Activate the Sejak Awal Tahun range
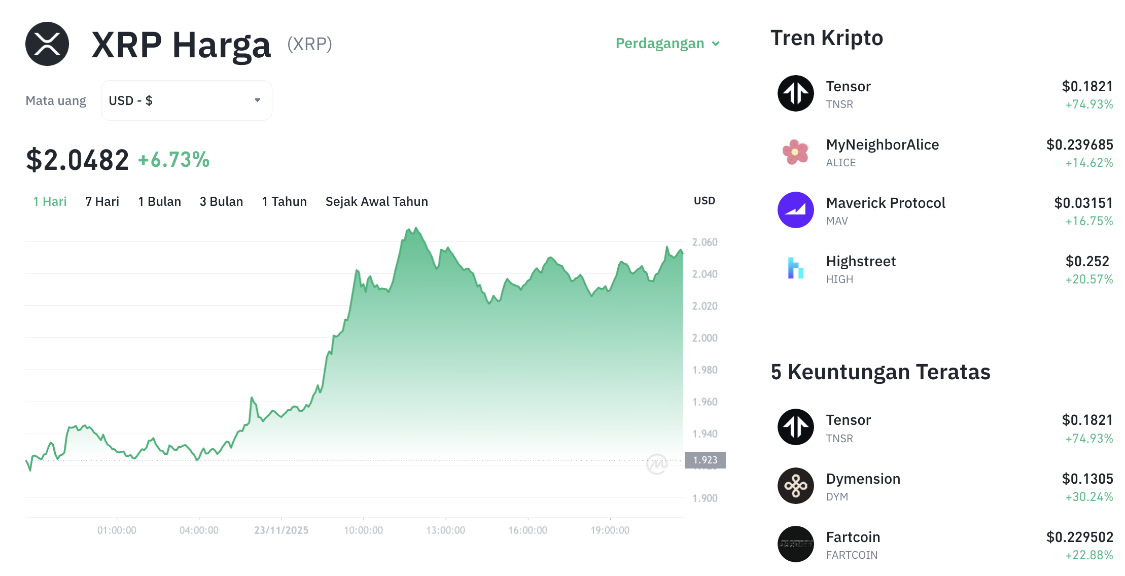Screen dimensions: 1125x576 [376, 201]
